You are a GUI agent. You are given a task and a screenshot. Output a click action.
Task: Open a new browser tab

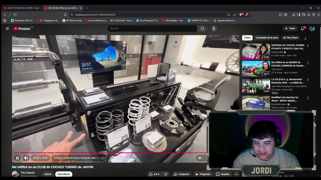click(87, 8)
